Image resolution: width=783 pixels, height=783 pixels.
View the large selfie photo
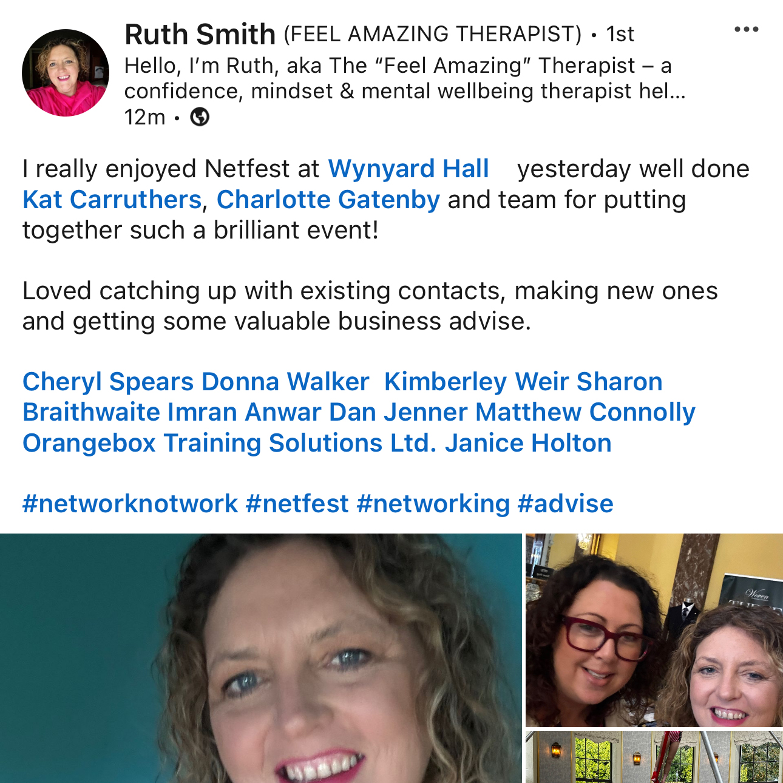coord(261,658)
